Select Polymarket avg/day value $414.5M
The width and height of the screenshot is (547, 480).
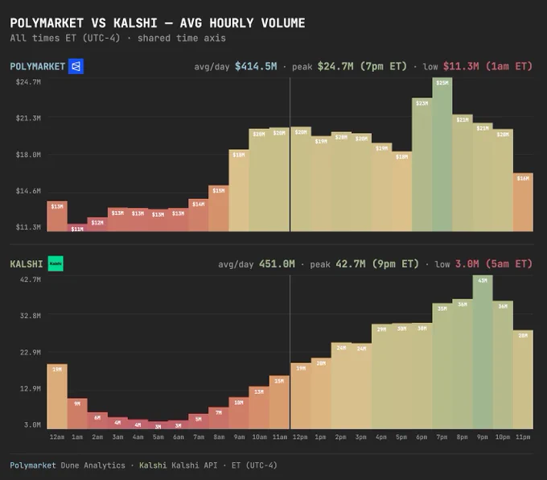pos(256,66)
